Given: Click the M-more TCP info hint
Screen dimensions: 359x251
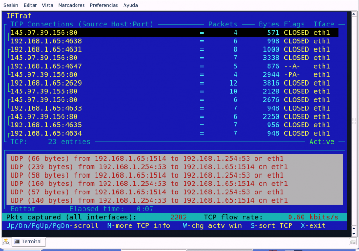Looking at the screenshot, I should coord(139,226).
